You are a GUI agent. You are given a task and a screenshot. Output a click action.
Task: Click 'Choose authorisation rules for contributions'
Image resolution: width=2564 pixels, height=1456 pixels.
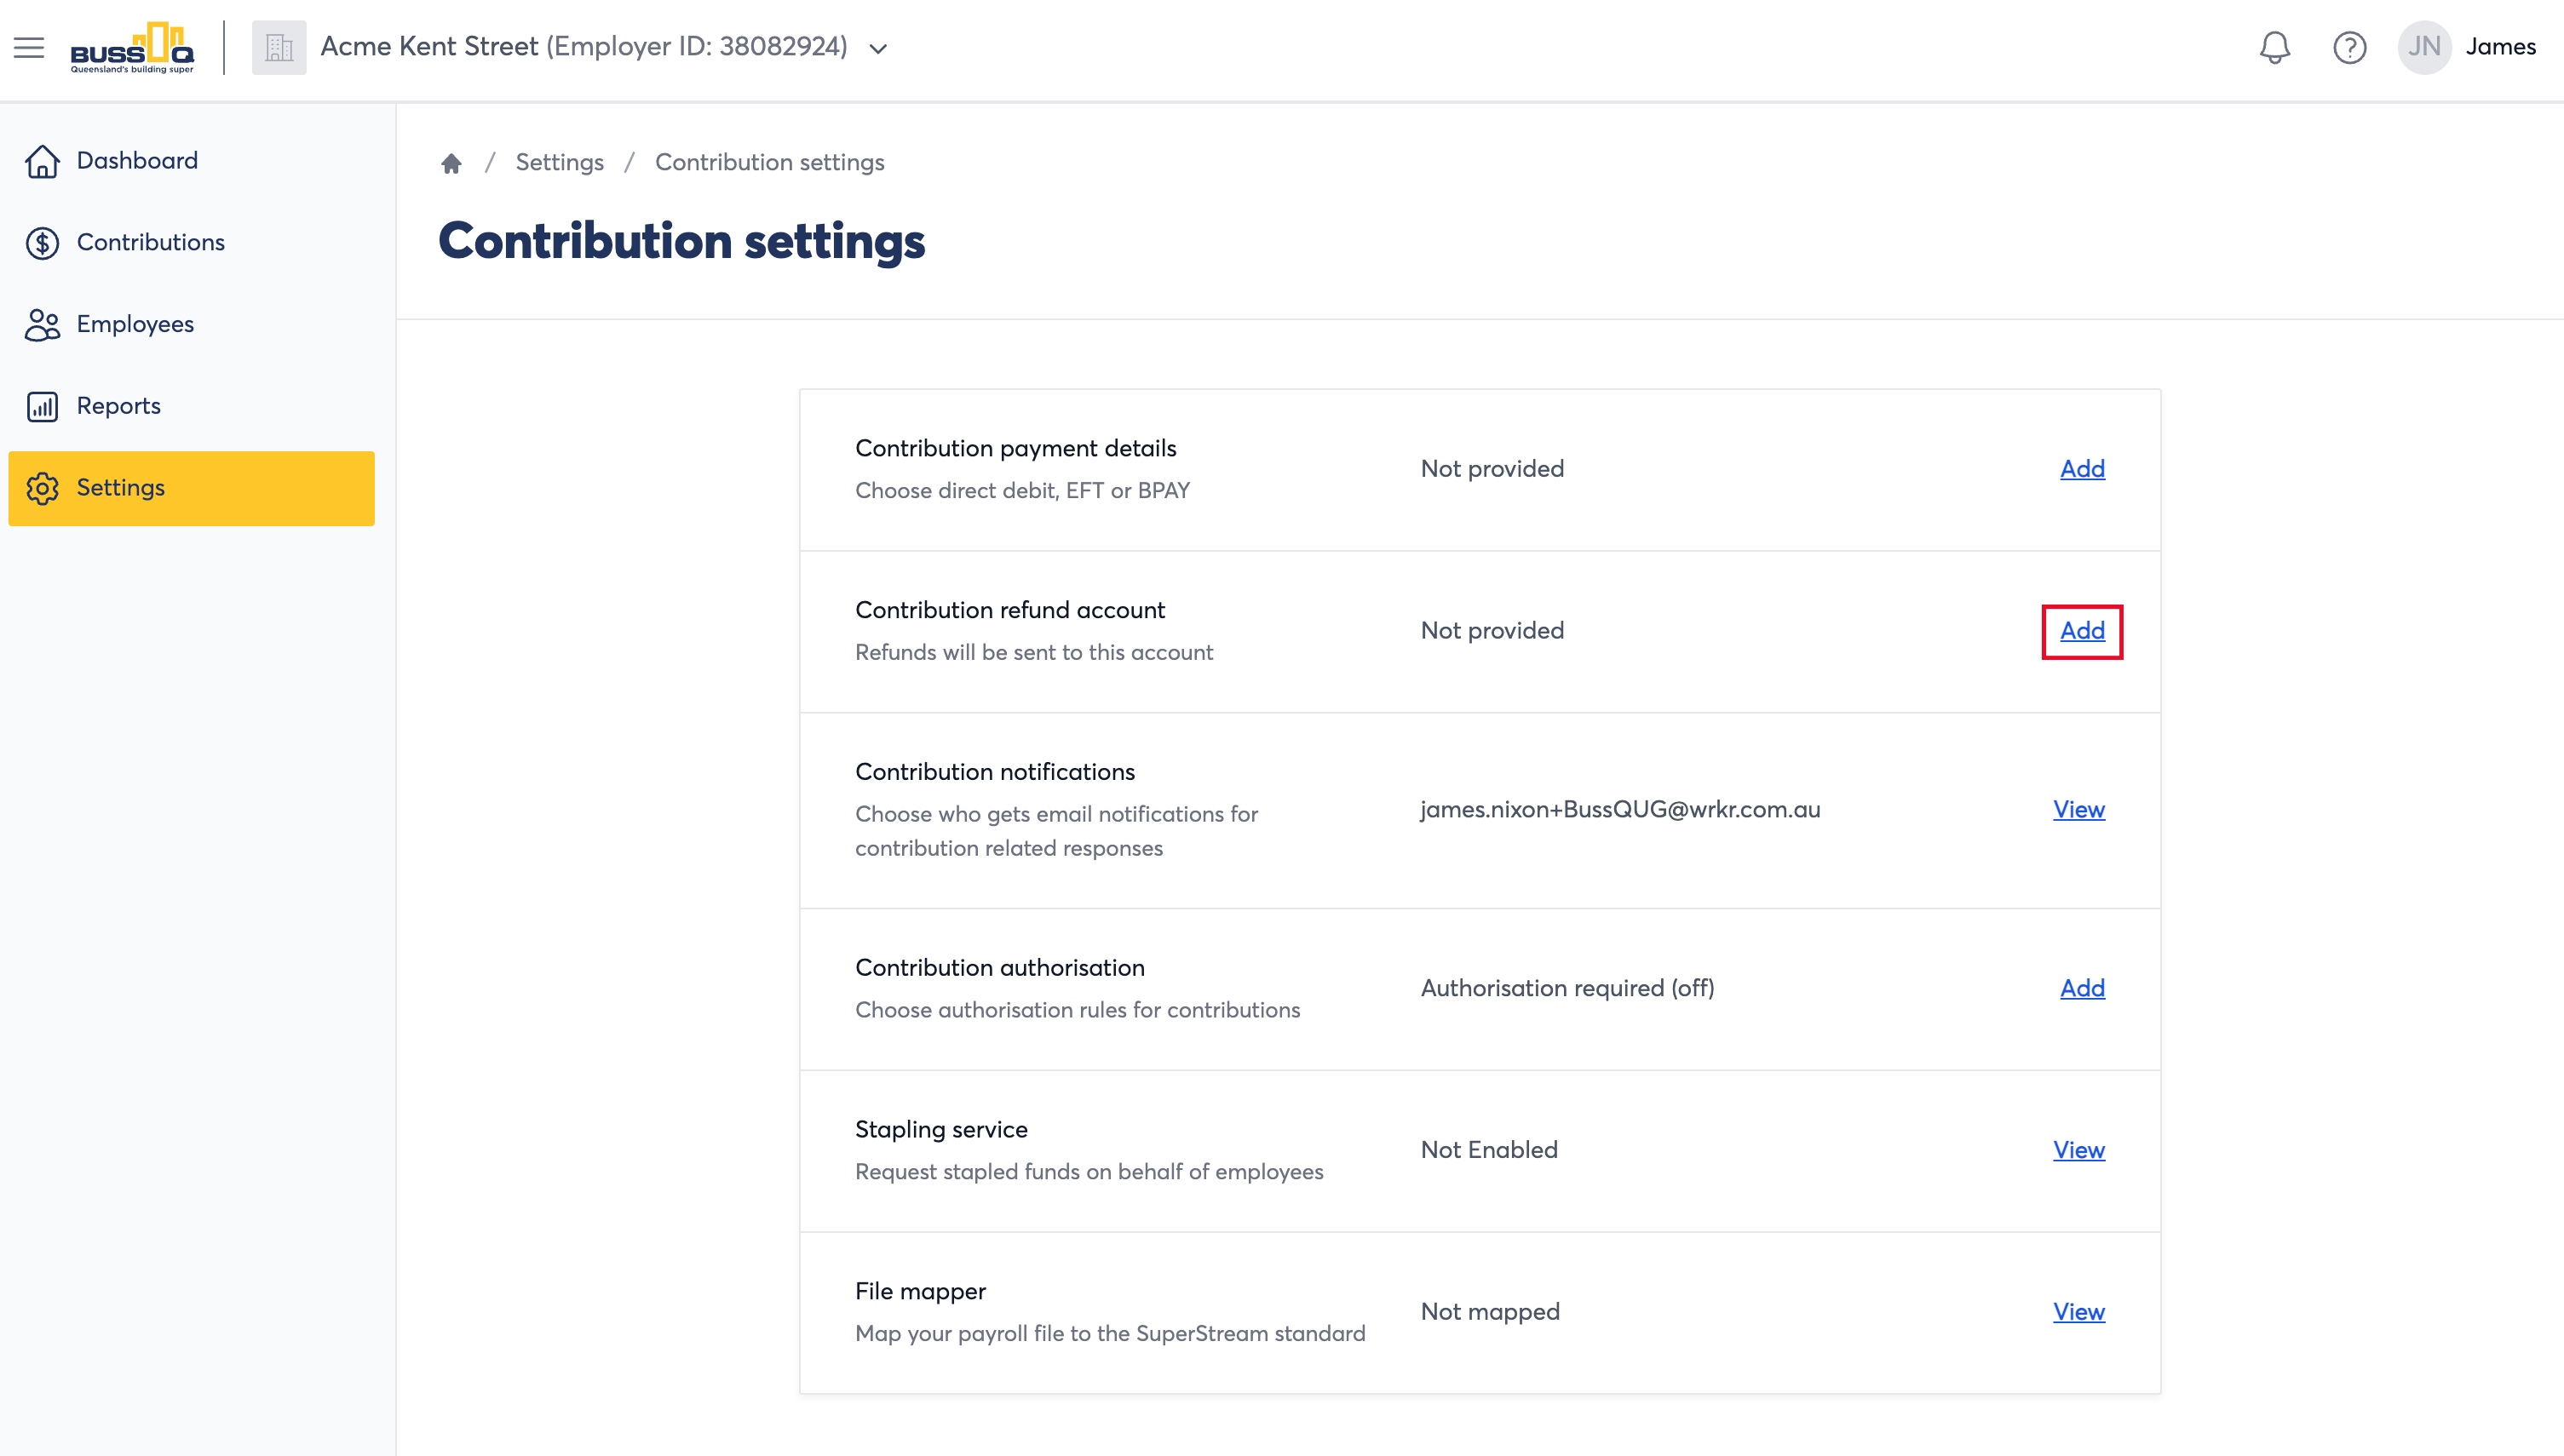[1078, 1011]
